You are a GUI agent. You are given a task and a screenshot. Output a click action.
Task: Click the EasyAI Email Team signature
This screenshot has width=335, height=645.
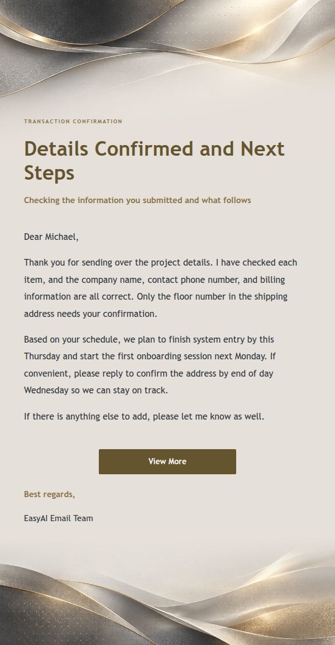tap(59, 518)
